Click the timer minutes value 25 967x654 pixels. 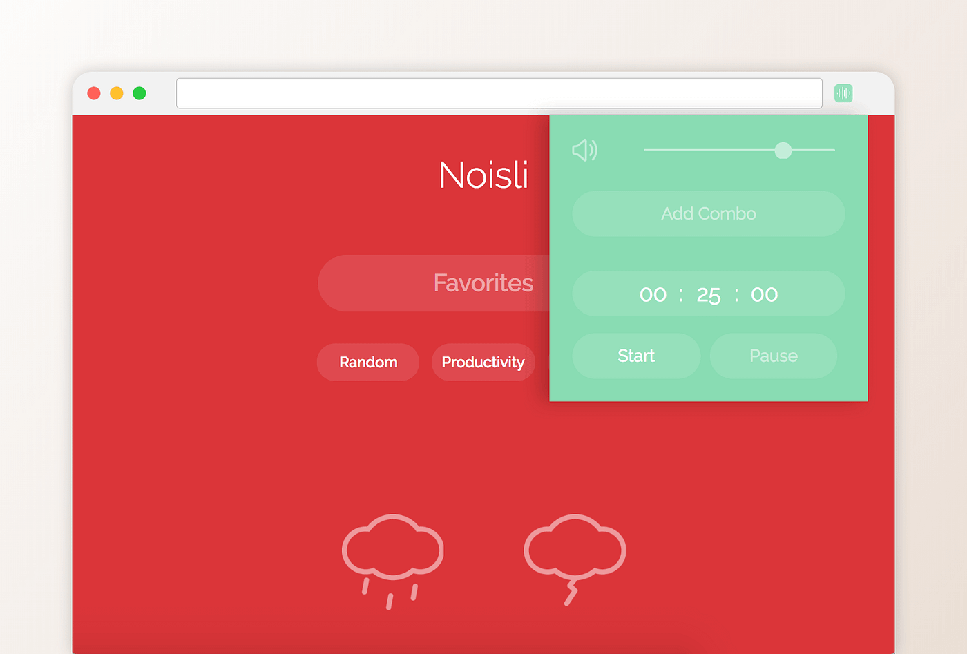pyautogui.click(x=709, y=295)
